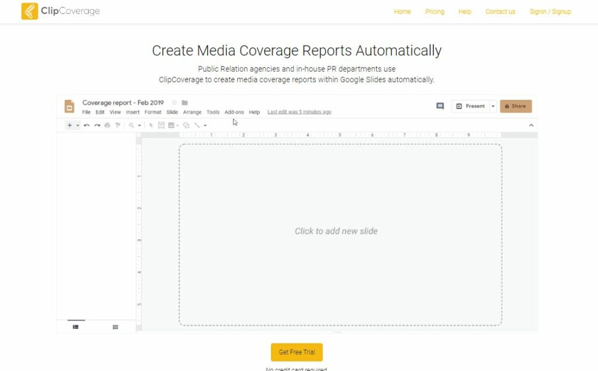
Task: Go to the Pricing nav link
Action: coord(434,12)
